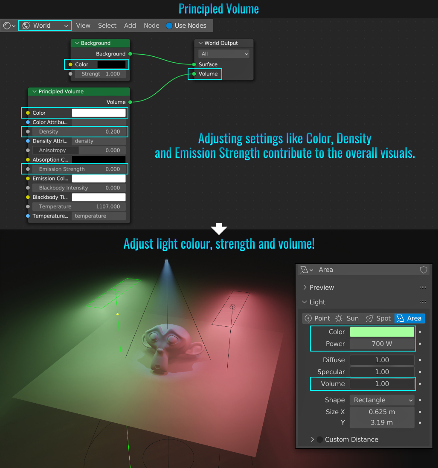Open World Output target dropdown showing All

pos(224,54)
